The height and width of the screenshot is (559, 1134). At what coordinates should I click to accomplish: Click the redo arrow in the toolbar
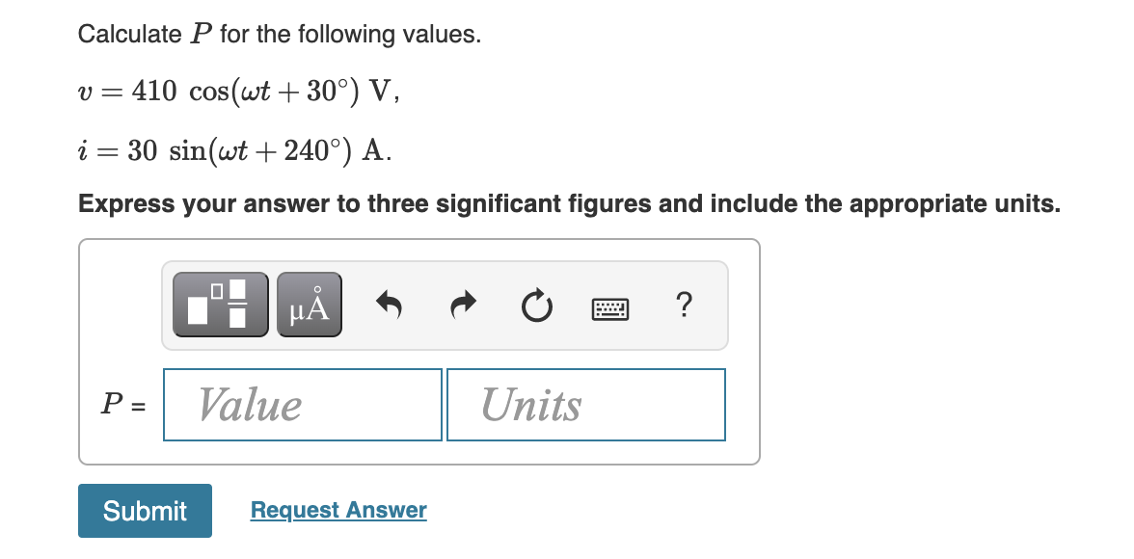coord(462,304)
